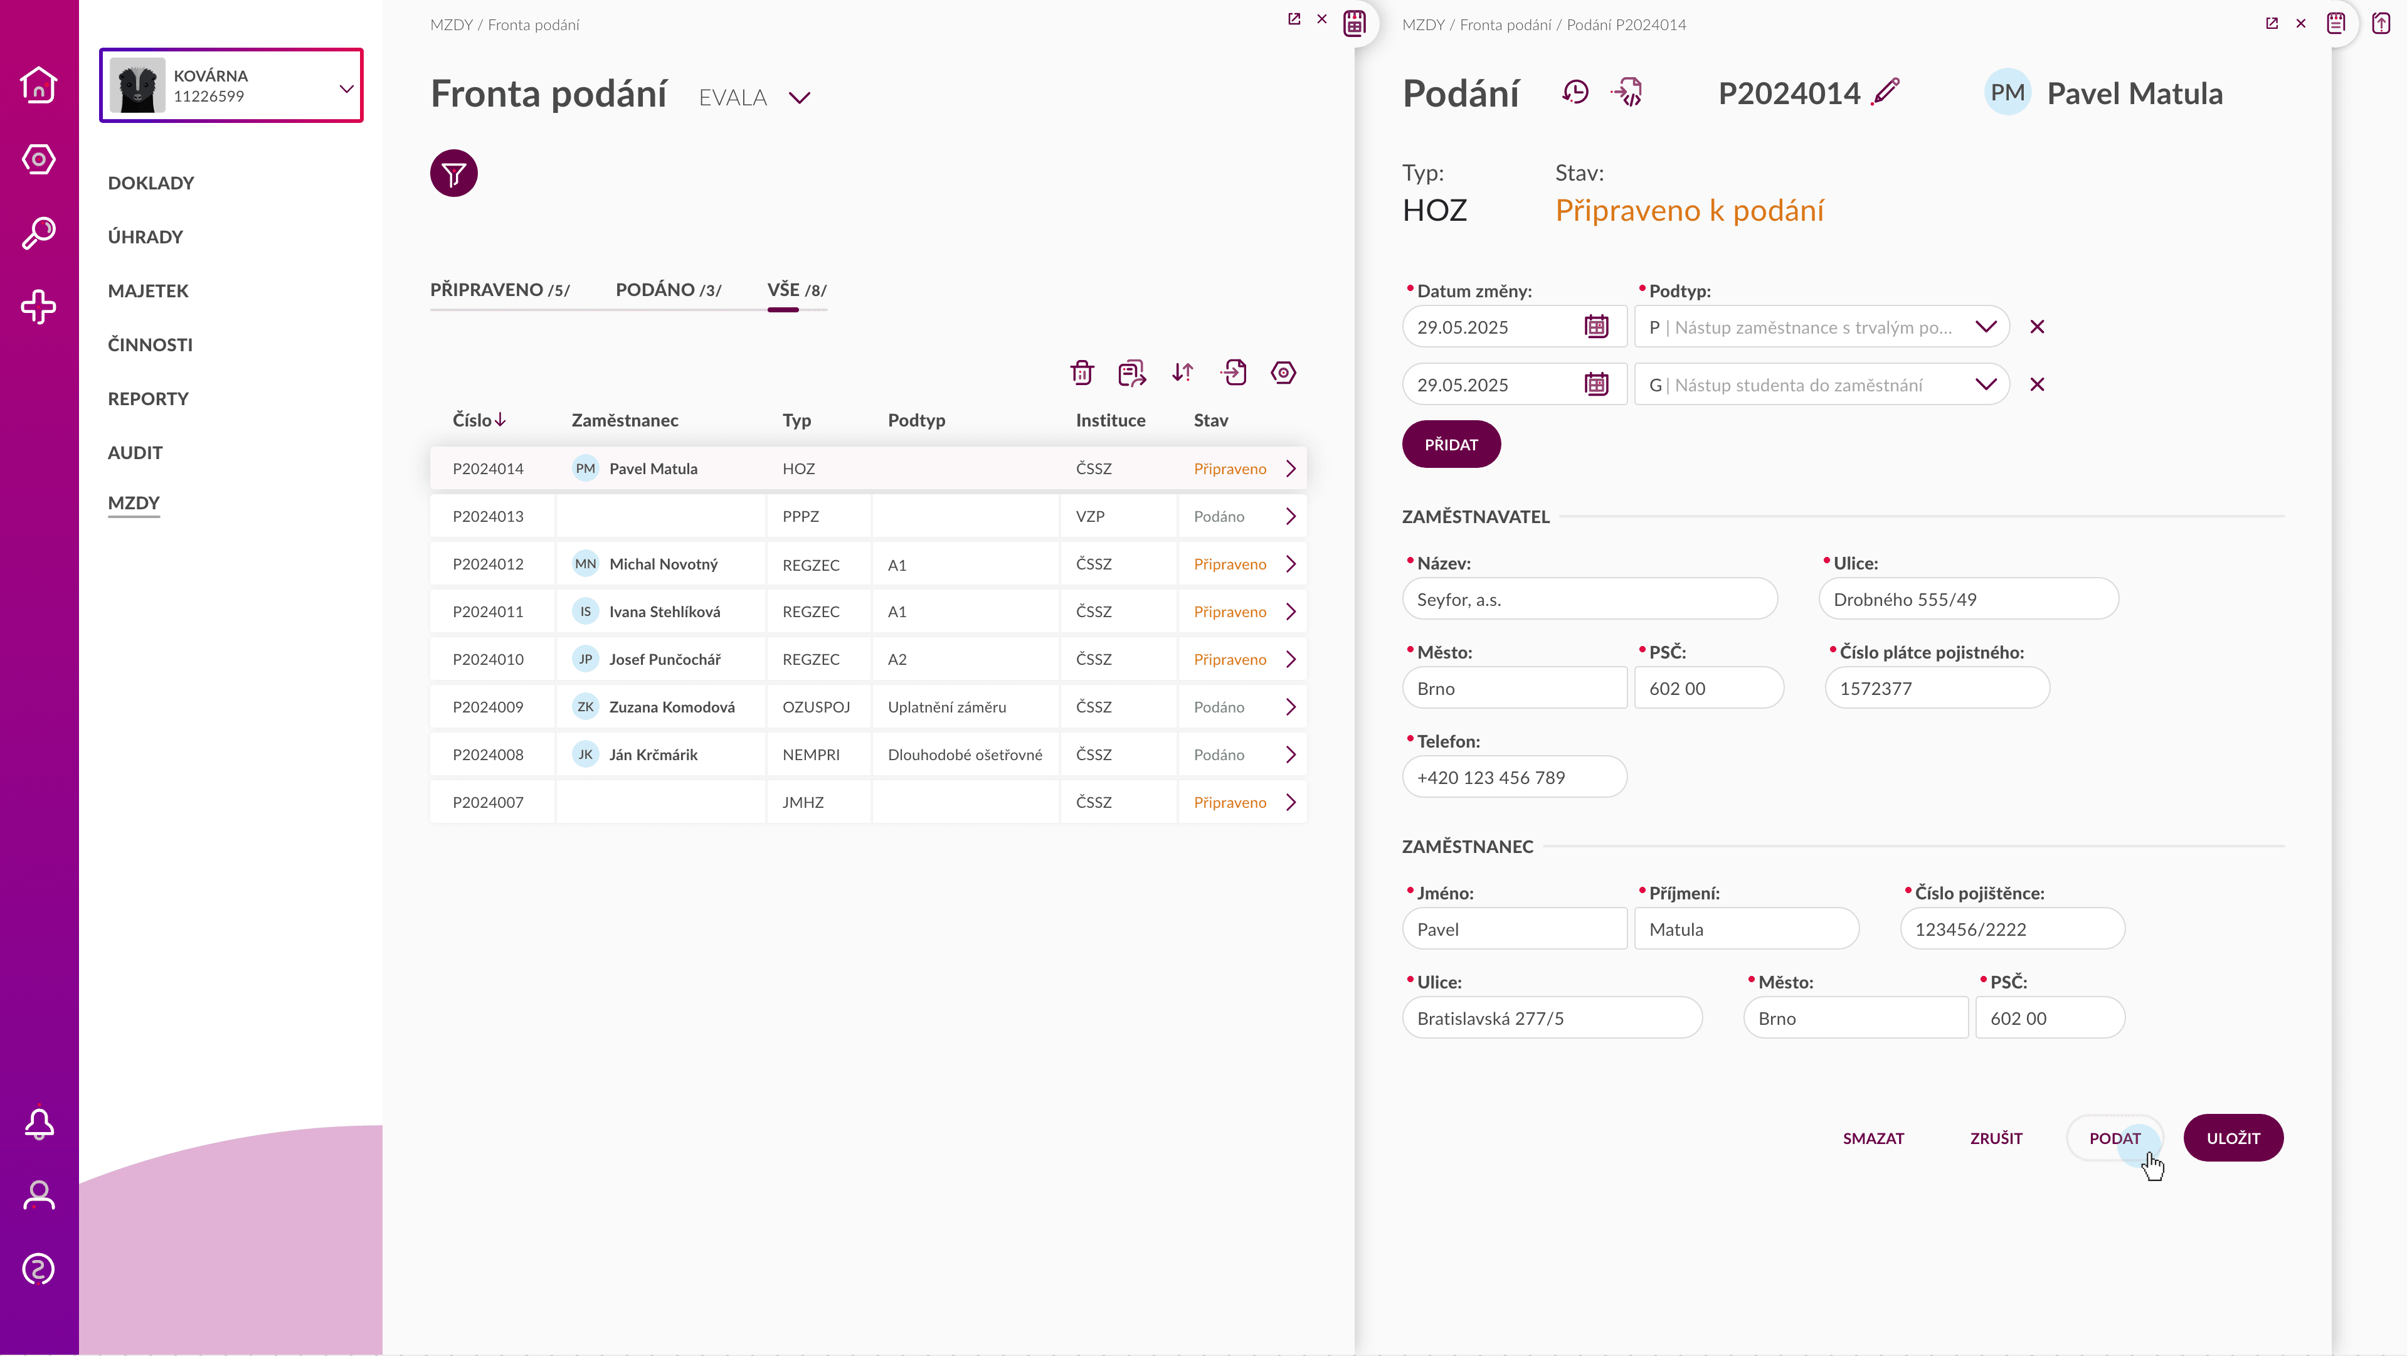Image resolution: width=2407 pixels, height=1356 pixels.
Task: Open calendar picker for second date row
Action: (x=1597, y=384)
